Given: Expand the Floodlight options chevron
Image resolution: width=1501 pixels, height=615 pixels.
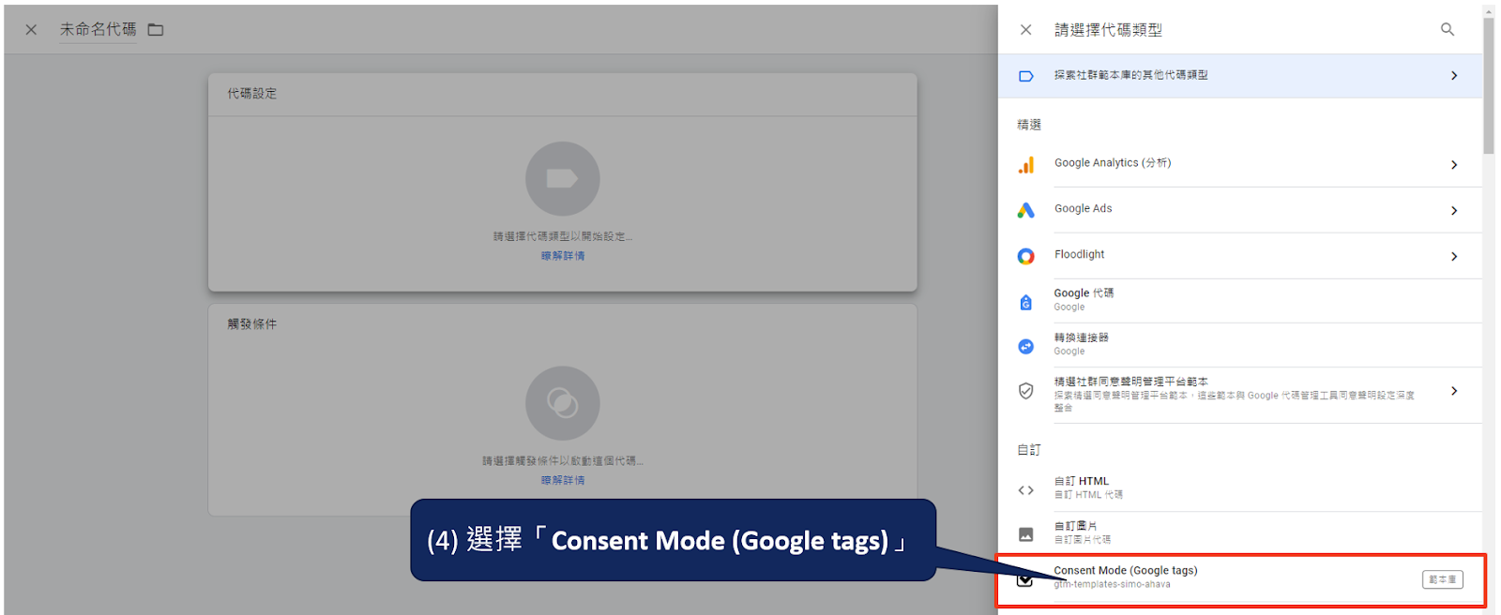Looking at the screenshot, I should (1454, 256).
